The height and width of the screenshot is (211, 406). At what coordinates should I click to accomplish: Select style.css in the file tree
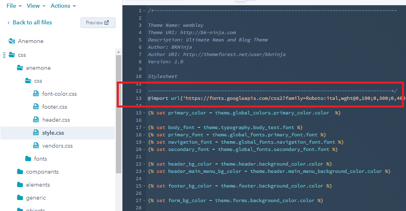(x=53, y=133)
